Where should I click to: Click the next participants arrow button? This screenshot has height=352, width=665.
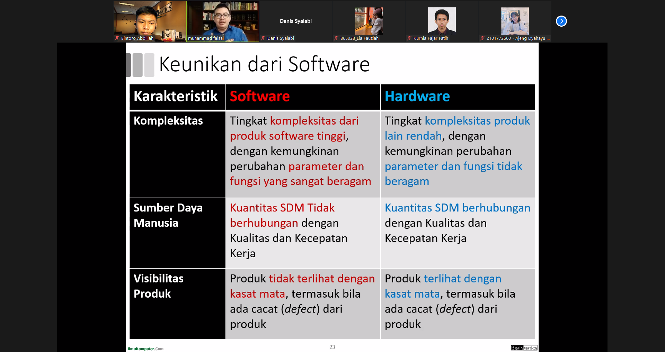[x=561, y=21]
